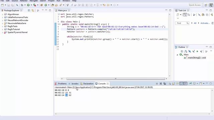
Task: Click code line with Pattern.compile
Action: coord(101,29)
